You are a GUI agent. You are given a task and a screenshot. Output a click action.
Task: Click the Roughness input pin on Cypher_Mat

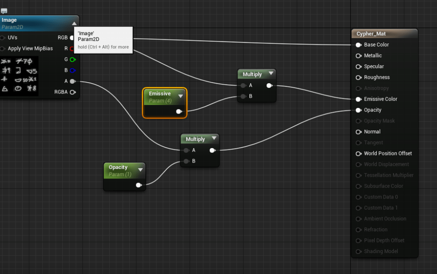[358, 77]
